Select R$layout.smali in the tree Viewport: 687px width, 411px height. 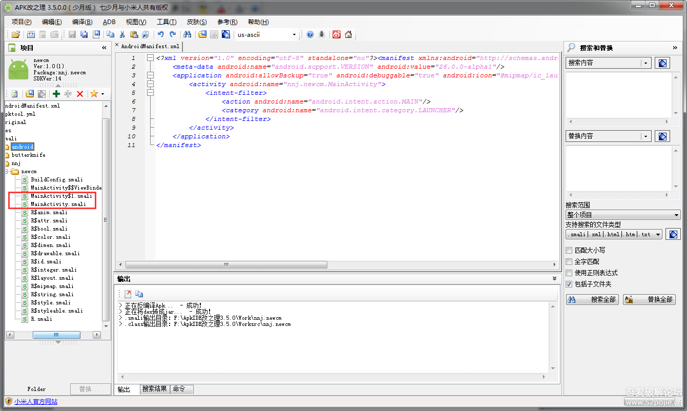pos(52,278)
